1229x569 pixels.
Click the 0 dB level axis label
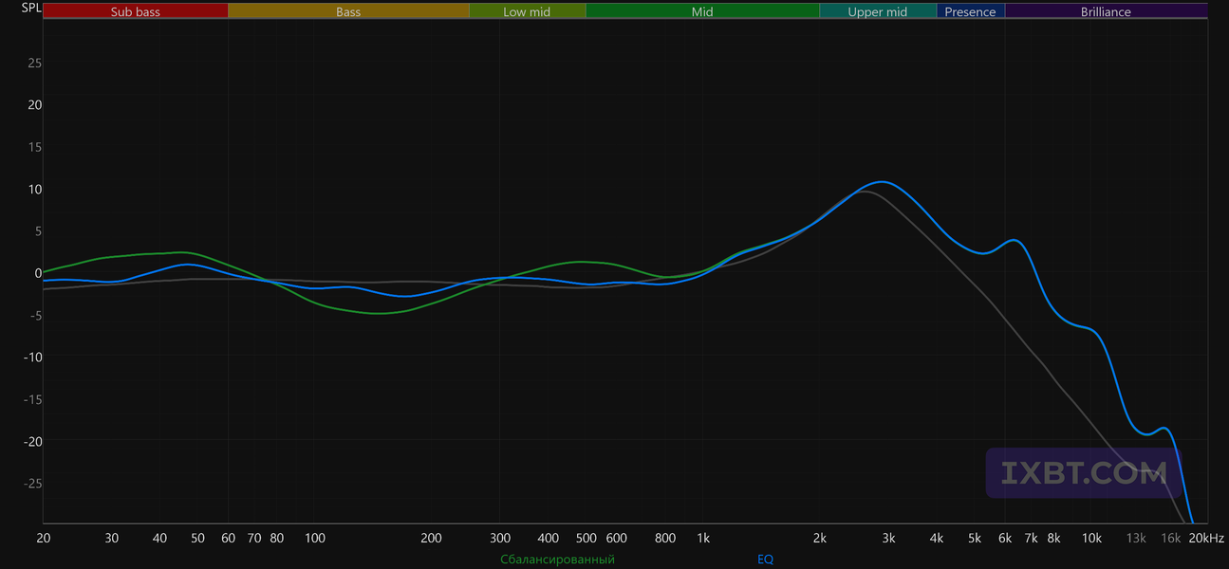coord(38,273)
